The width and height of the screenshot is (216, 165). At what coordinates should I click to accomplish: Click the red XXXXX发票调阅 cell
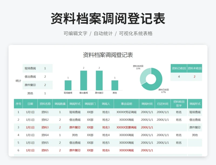point(126,127)
